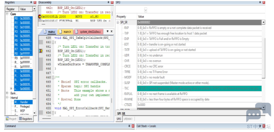
Task: Fold the code block at line 456
Action: coord(53,113)
